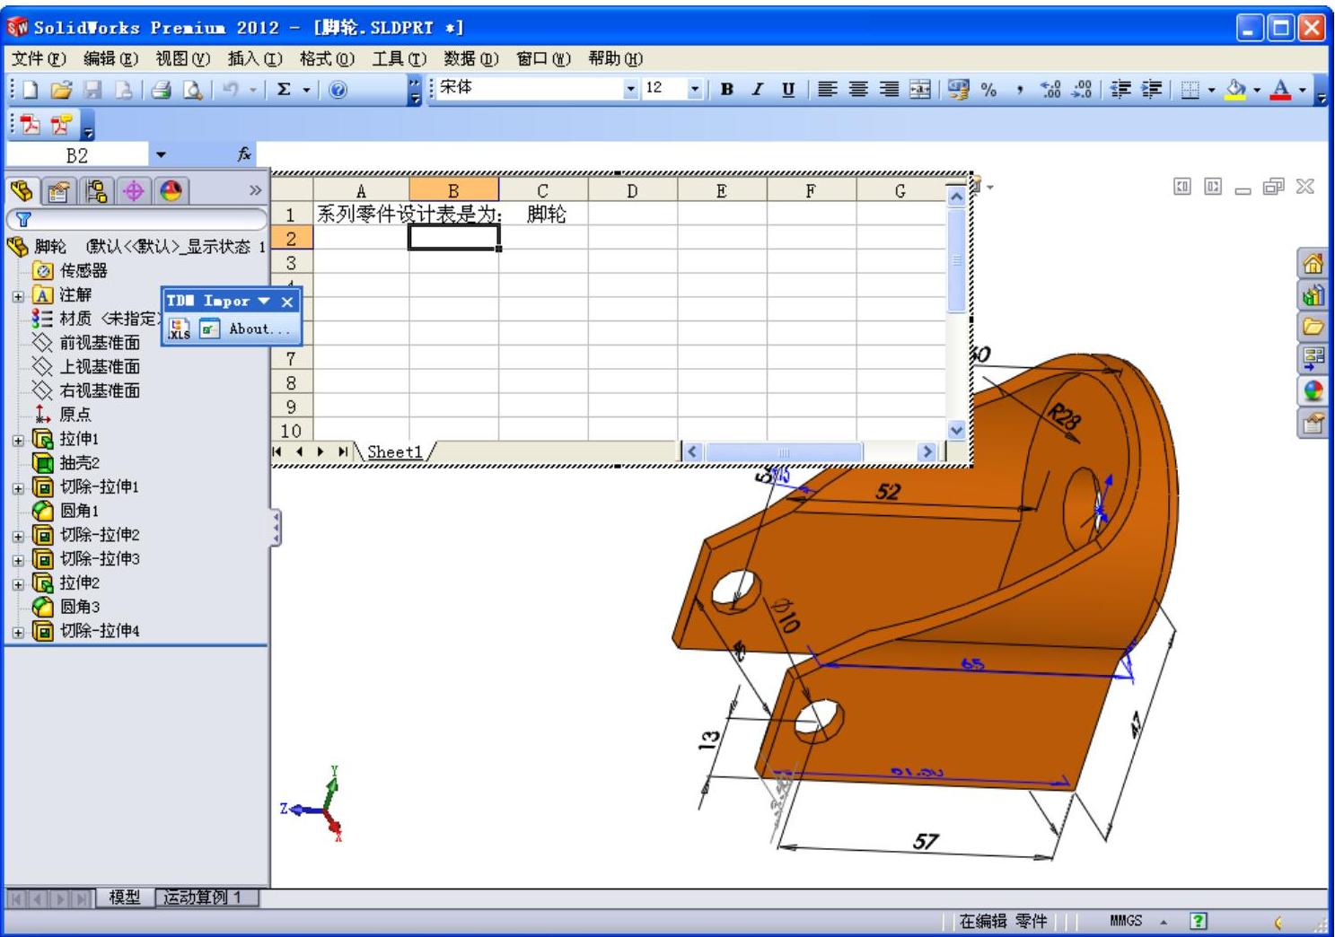Click the Name Box showing B2

pyautogui.click(x=77, y=154)
